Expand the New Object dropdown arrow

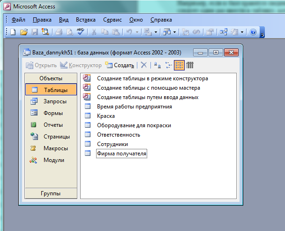[x=242, y=32]
